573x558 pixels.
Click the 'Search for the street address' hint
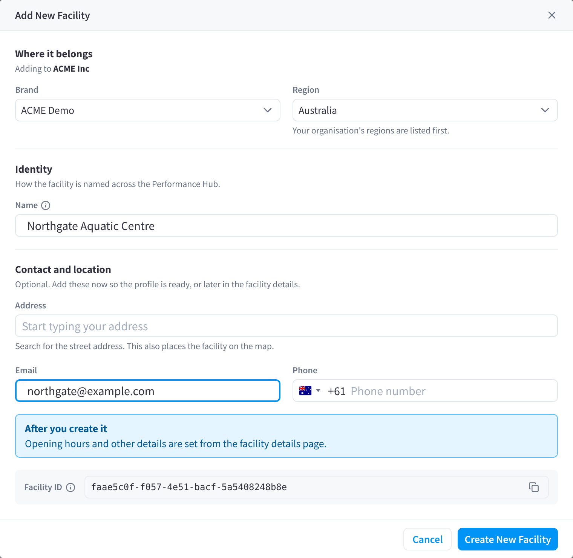coord(144,346)
